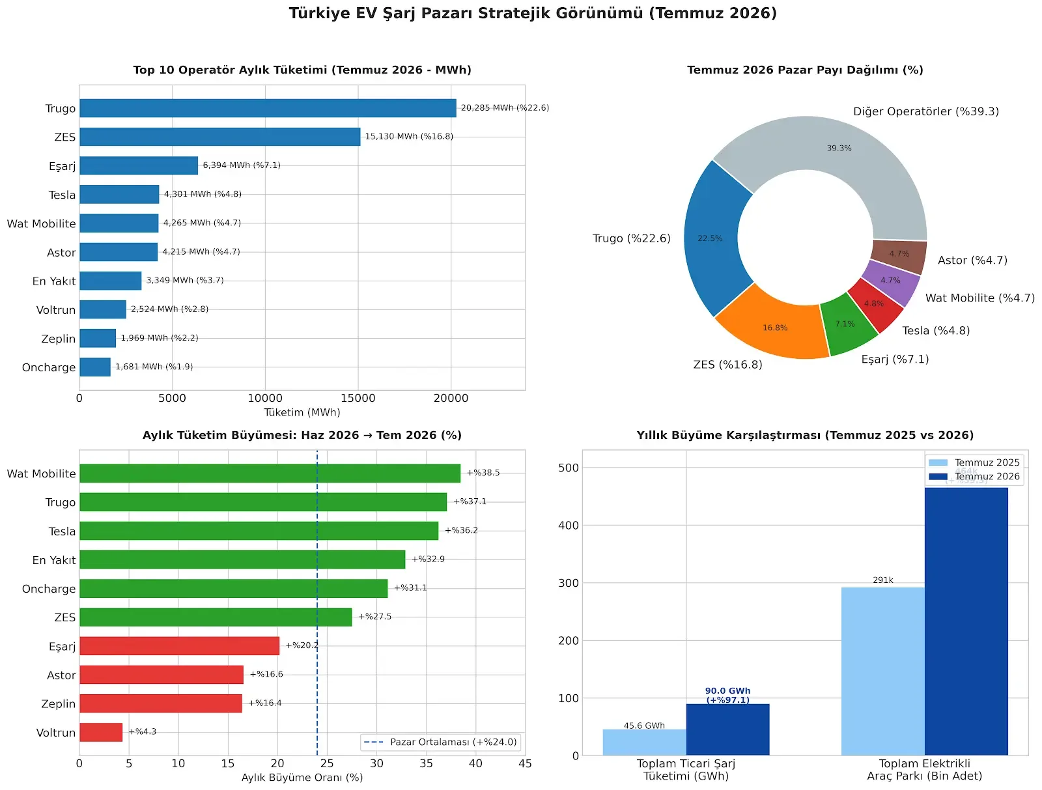Click the '+%37.1' growth value label

pos(470,501)
